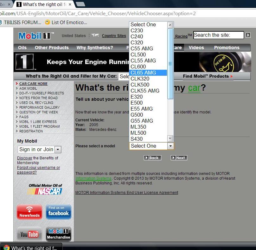256x250 pixels.
Task: Open the car selector dropdown in the gray bar
Action: point(124,76)
